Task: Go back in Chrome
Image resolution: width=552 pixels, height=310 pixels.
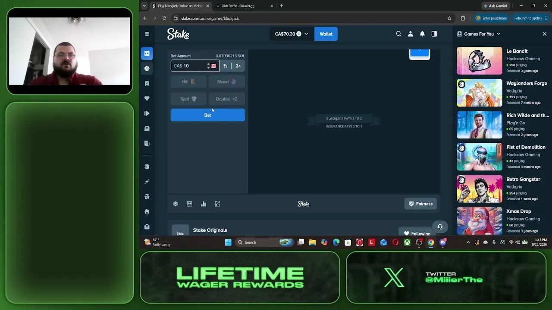Action: 145,18
